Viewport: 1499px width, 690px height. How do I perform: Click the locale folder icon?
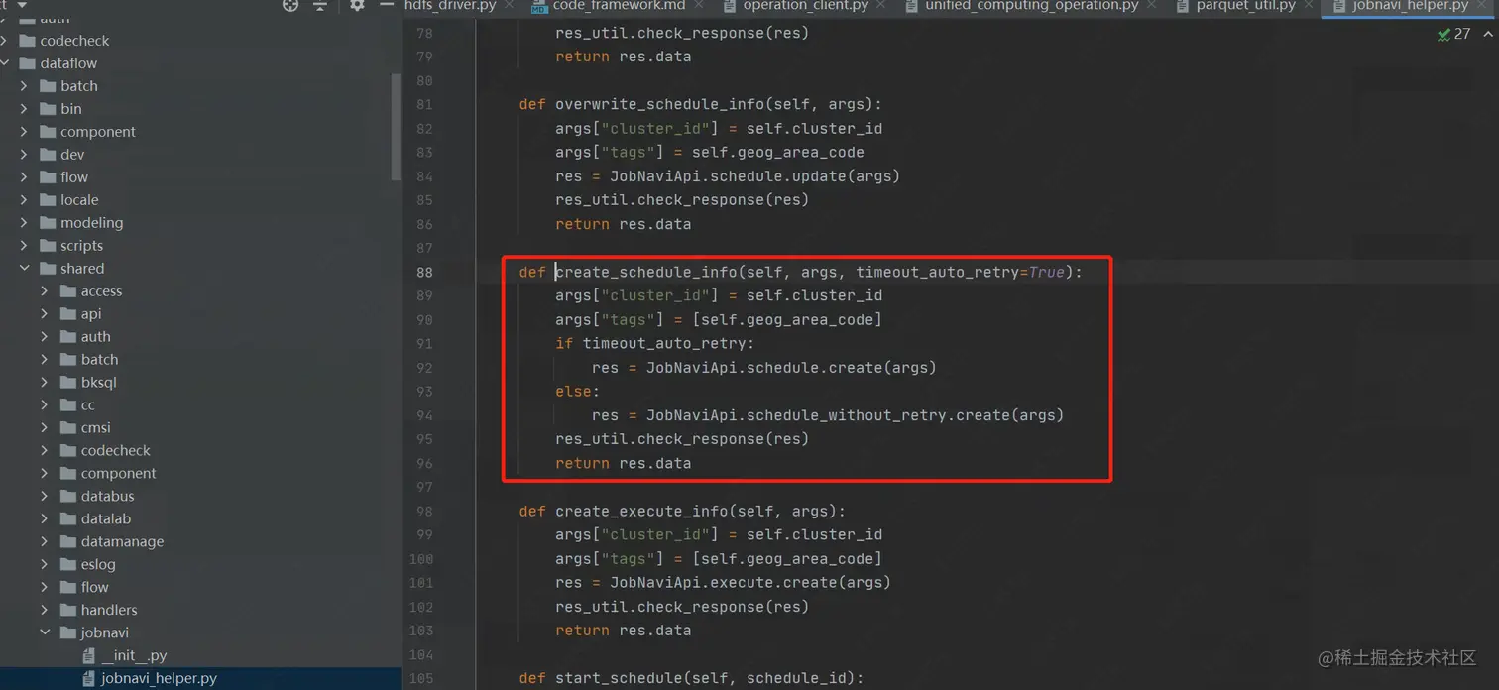tap(48, 200)
